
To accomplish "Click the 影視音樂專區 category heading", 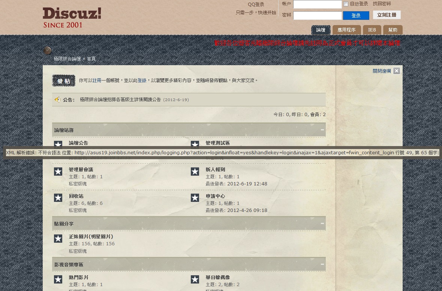I will pos(69,264).
